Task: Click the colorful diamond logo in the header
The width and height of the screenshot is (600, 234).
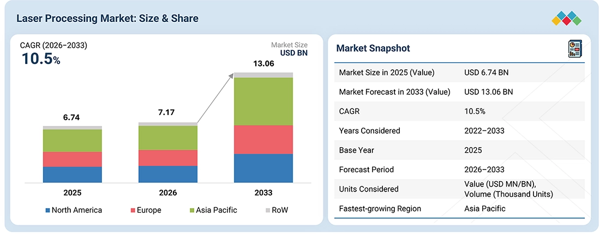Action: click(x=566, y=19)
